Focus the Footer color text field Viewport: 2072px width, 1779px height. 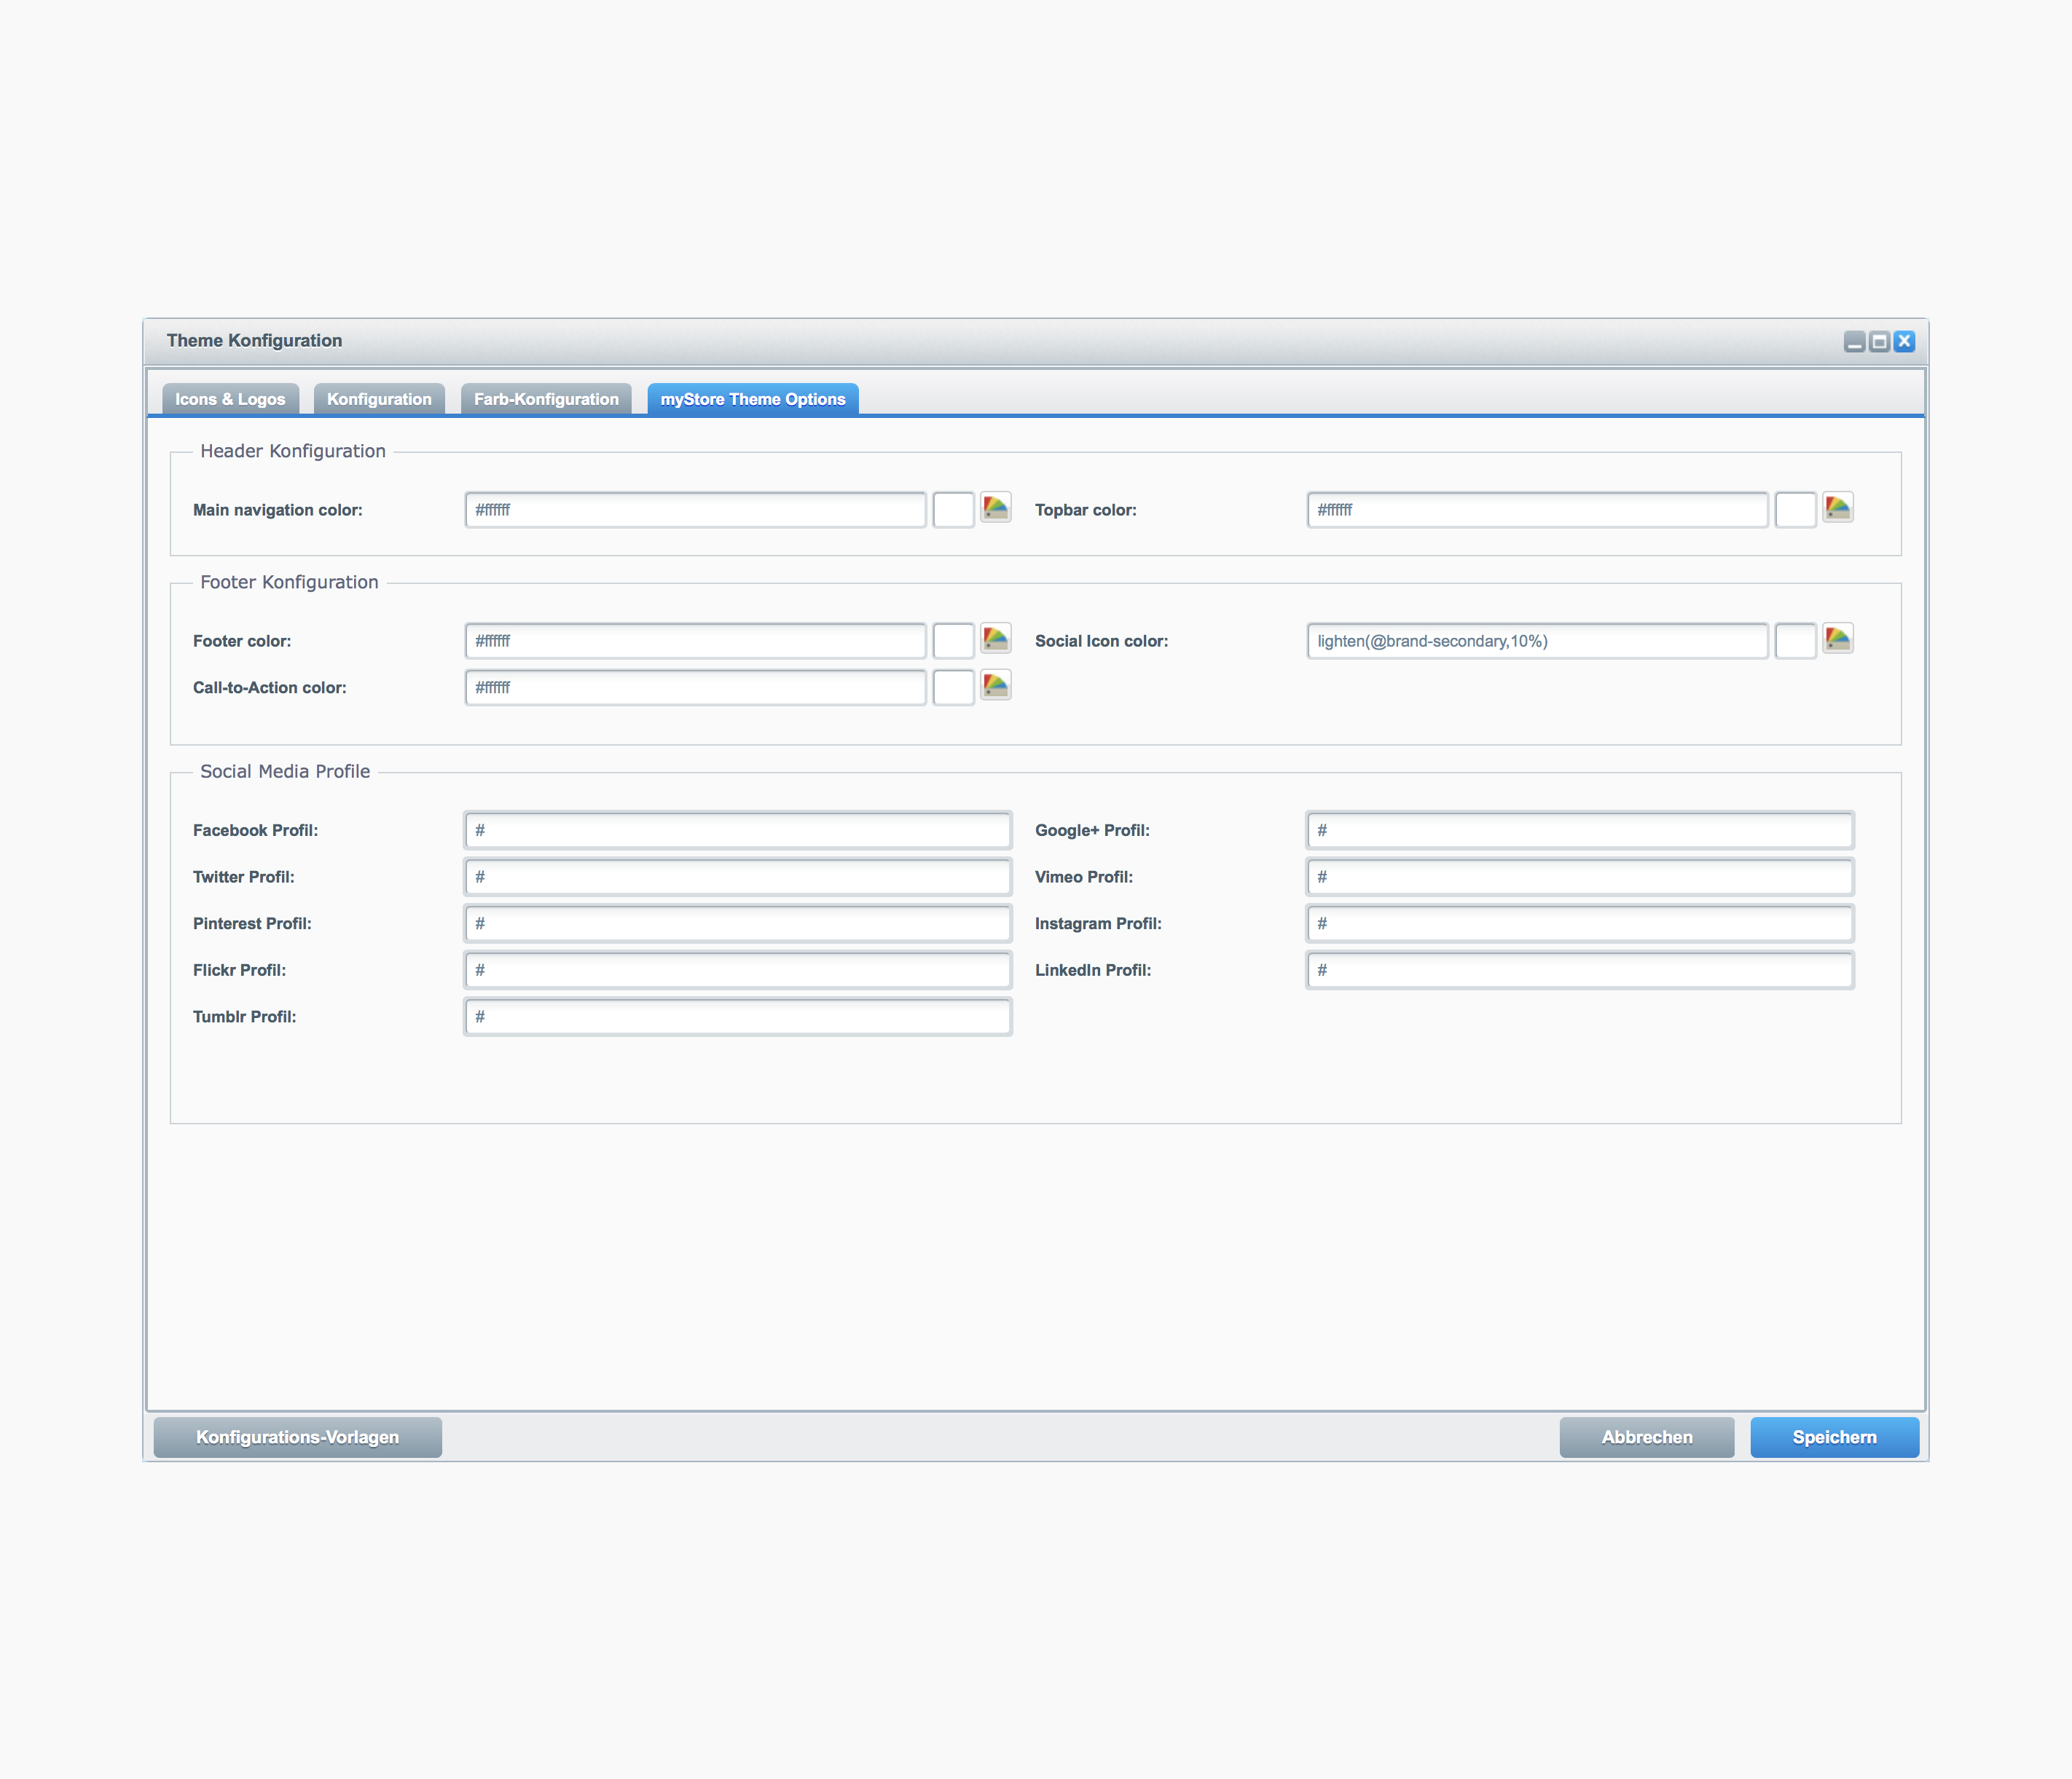tap(696, 641)
